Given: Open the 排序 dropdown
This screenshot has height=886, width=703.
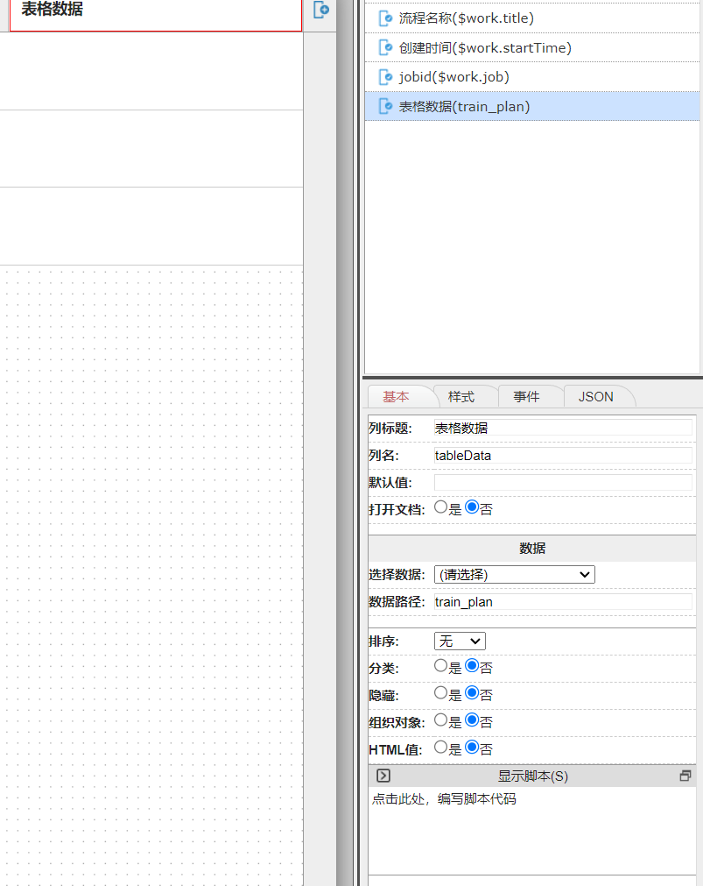Looking at the screenshot, I should 460,641.
